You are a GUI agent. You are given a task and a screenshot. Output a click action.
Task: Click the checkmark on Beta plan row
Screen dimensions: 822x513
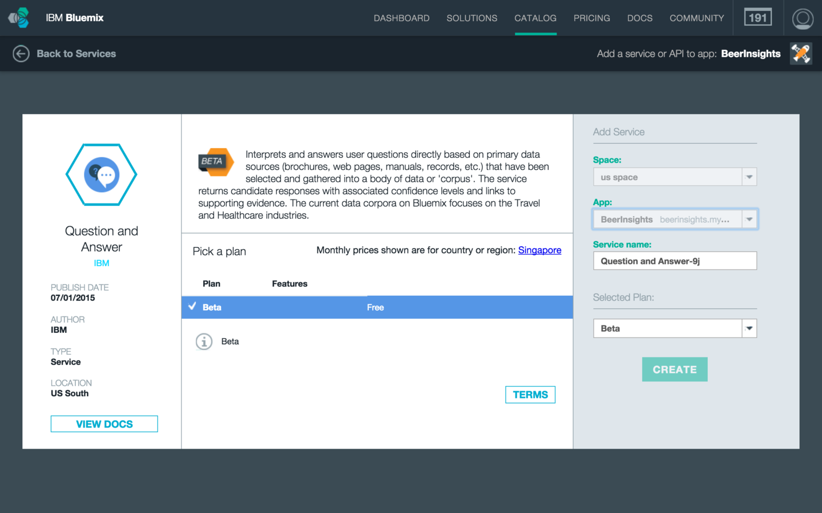click(192, 306)
